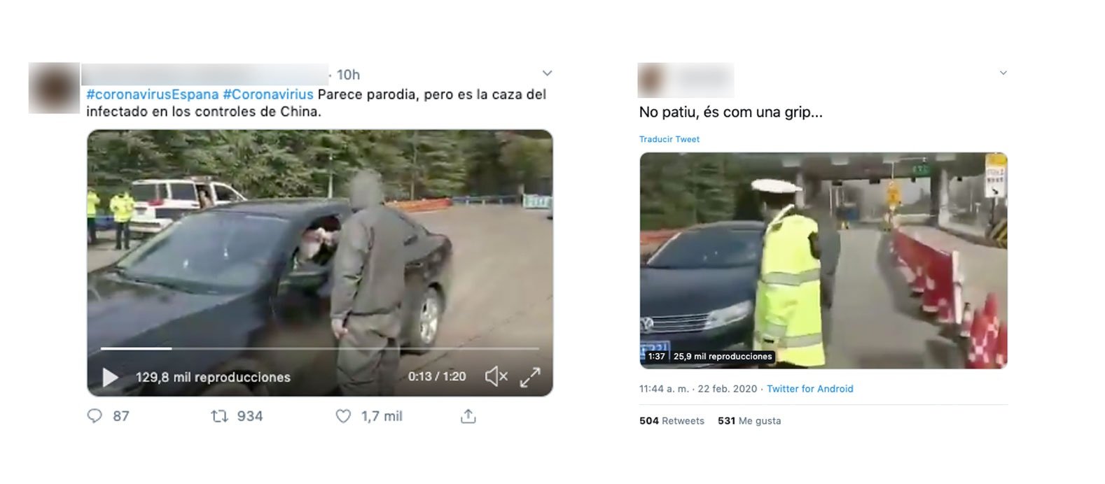The height and width of the screenshot is (484, 1105).
Task: Play the right tweet's toll booth video
Action: 823,260
